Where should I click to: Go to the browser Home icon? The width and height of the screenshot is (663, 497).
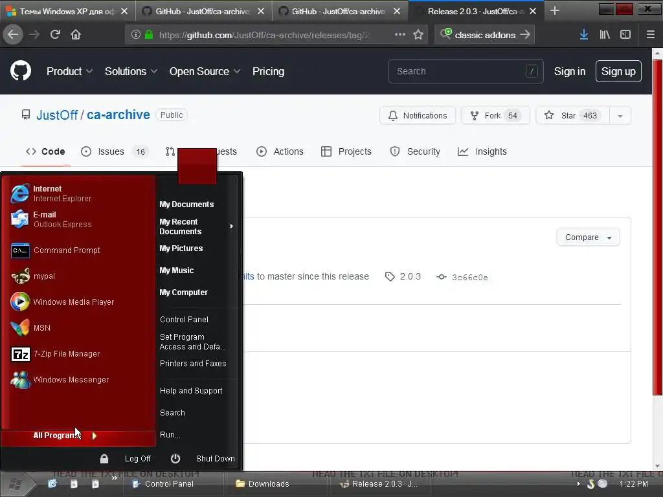76,34
